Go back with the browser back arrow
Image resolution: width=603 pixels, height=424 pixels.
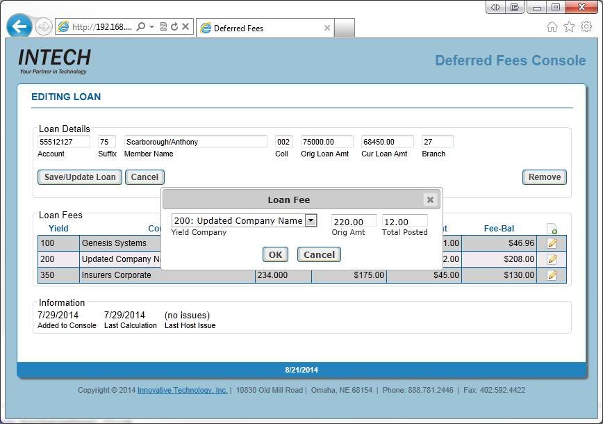click(x=19, y=27)
